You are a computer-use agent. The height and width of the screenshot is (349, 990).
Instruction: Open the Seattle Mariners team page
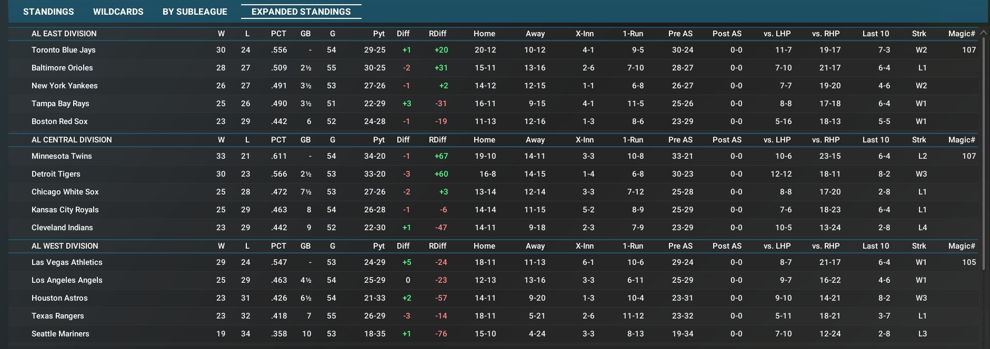[60, 334]
